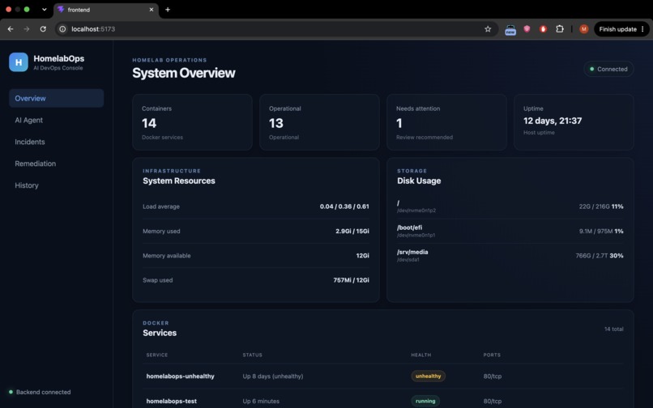Click the Operational 13 stat card
This screenshot has width=653, height=408.
pyautogui.click(x=319, y=122)
